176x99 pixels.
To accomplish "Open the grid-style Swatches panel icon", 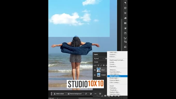I will tap(125, 23).
